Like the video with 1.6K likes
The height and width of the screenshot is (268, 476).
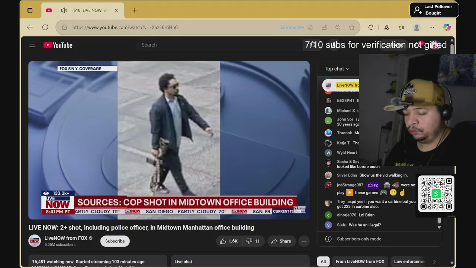coord(229,241)
